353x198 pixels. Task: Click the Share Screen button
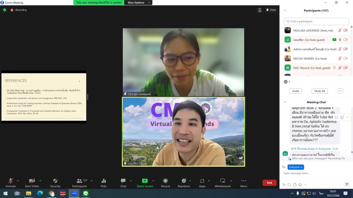click(x=145, y=182)
